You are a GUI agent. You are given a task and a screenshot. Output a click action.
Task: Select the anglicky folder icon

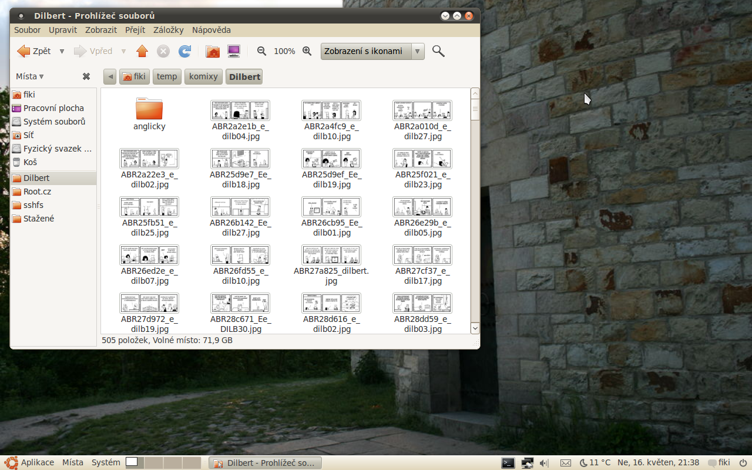(149, 109)
